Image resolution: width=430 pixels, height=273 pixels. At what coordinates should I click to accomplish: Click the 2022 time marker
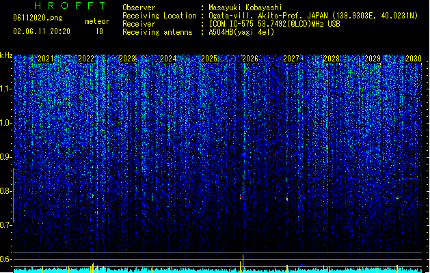coord(86,59)
